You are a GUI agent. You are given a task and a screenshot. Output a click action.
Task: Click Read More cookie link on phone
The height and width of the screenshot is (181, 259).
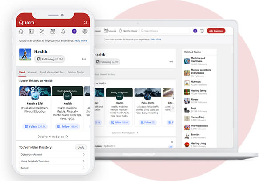[x=80, y=40]
